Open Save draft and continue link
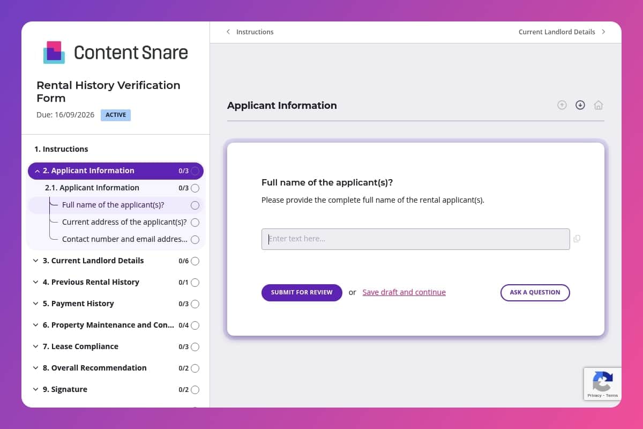Image resolution: width=643 pixels, height=429 pixels. (404, 292)
